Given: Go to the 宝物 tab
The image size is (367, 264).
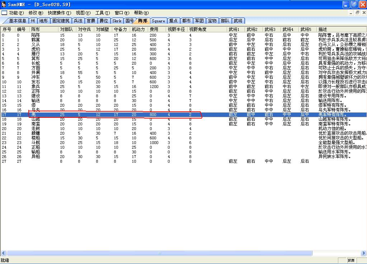Looking at the screenshot, I should point(212,21).
